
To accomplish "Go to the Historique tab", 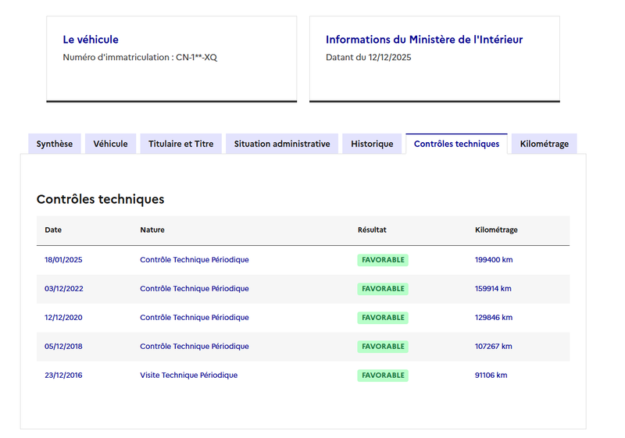I will (x=372, y=144).
